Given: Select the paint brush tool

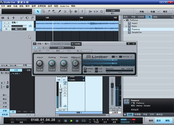Looking at the screenshot, I should coord(59,12).
